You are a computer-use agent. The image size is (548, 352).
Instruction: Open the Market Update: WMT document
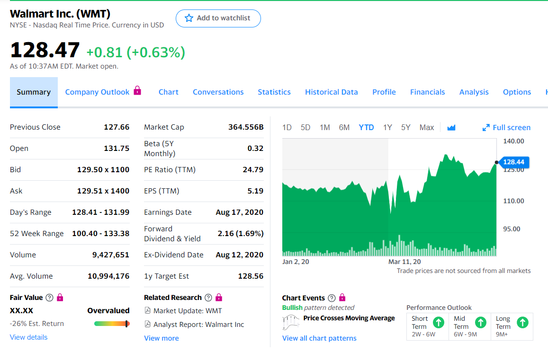pyautogui.click(x=188, y=311)
